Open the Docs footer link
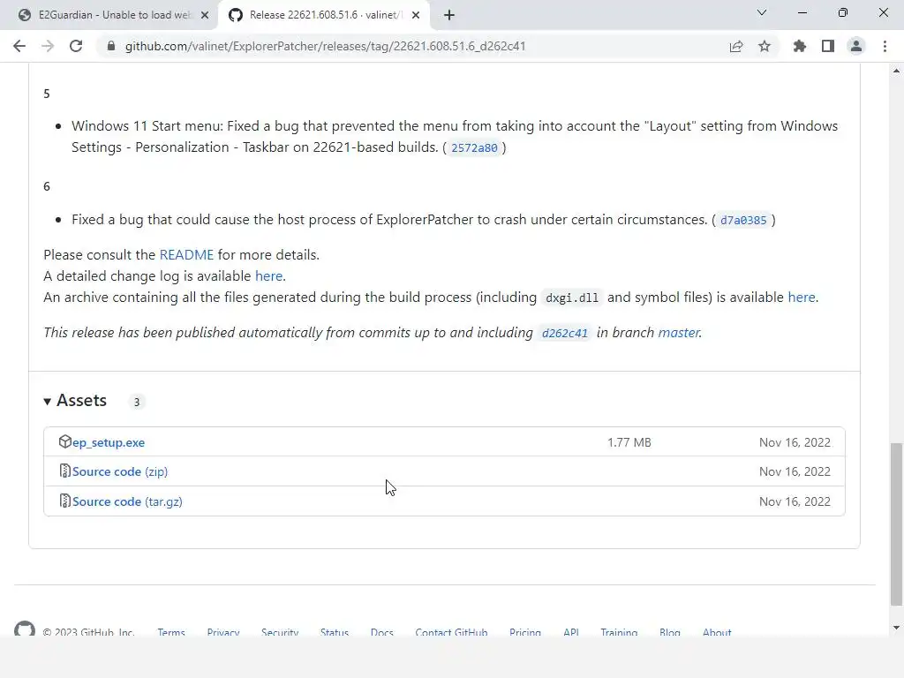The image size is (904, 678). coord(381,632)
